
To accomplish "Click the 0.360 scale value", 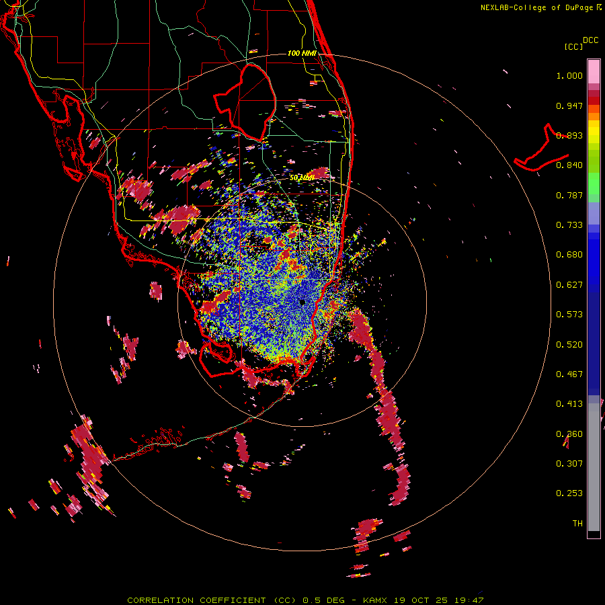I will 569,434.
